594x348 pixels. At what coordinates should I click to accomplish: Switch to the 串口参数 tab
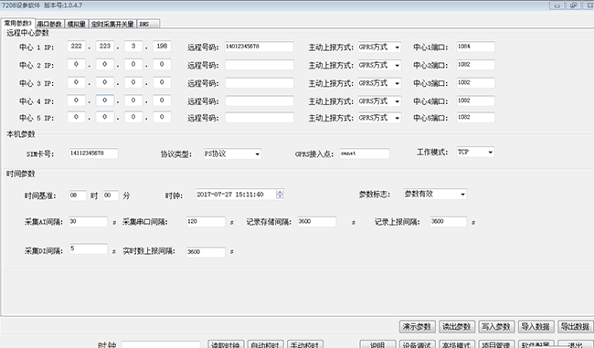click(49, 25)
